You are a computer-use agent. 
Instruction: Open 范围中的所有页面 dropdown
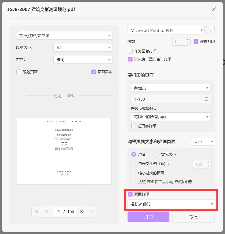coord(170,117)
